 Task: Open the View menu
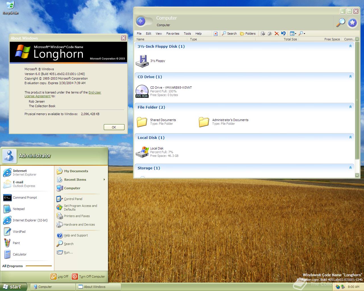click(159, 34)
